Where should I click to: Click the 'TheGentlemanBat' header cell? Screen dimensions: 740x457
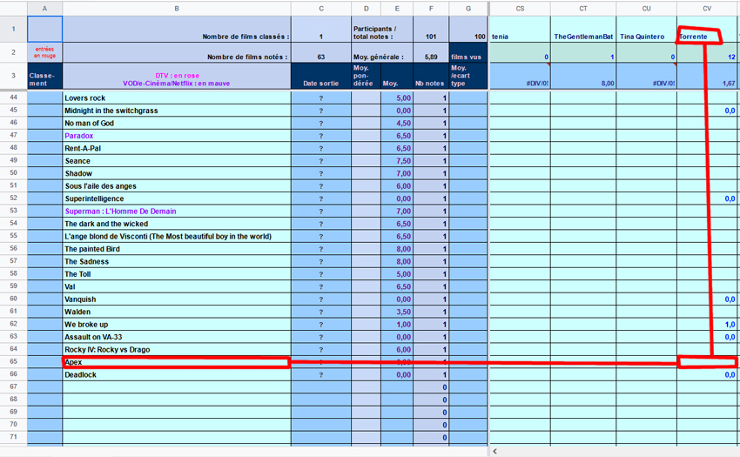click(583, 30)
